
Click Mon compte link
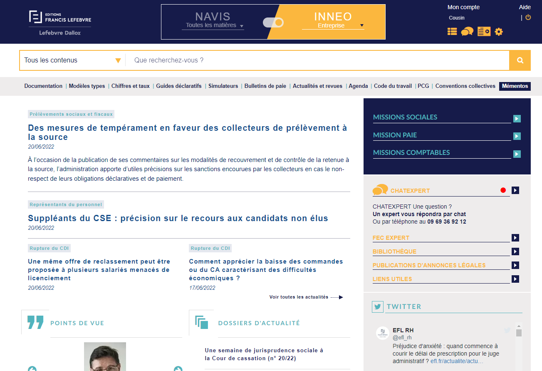point(463,7)
